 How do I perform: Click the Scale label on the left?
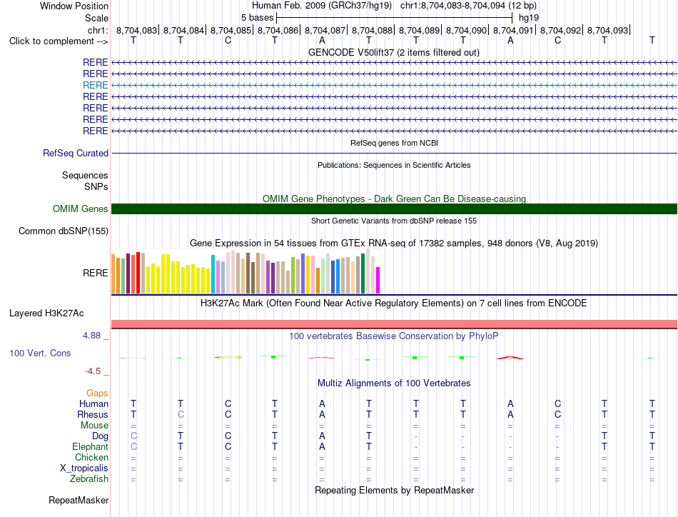coord(96,18)
